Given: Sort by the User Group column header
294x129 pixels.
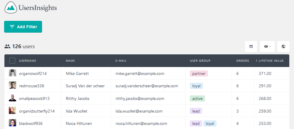Looking at the screenshot, I should 200,61.
